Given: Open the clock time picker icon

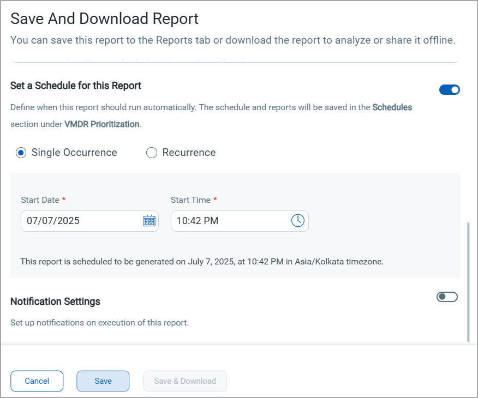Looking at the screenshot, I should pos(297,221).
